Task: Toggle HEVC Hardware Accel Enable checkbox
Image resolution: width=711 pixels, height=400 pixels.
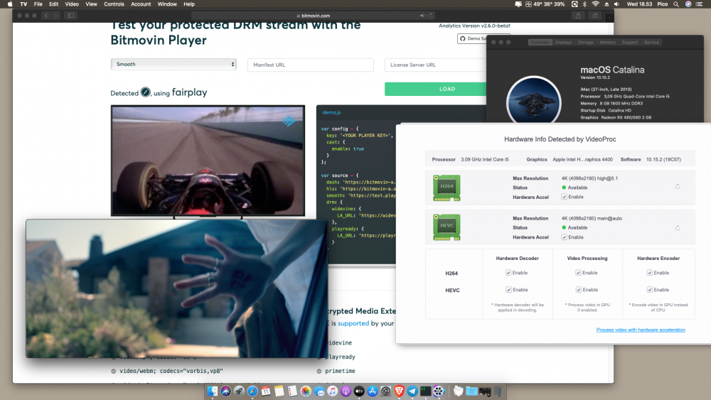Action: (564, 237)
